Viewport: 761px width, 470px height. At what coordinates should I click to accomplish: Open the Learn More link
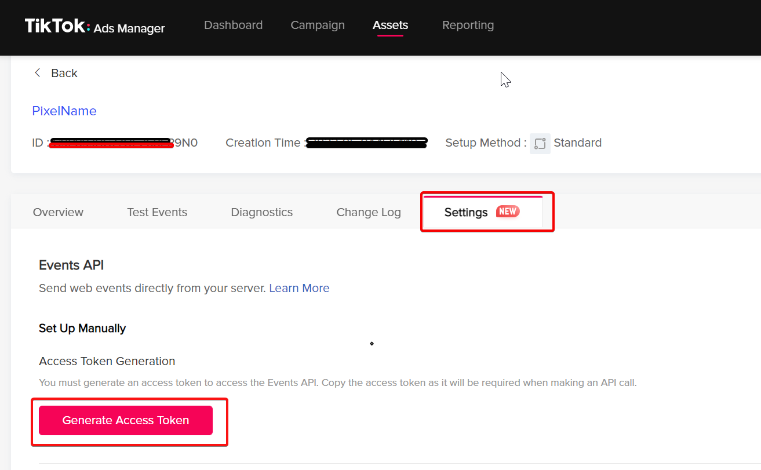[x=299, y=288]
